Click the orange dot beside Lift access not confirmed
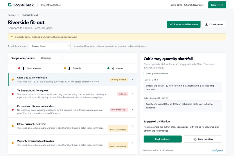The width and height of the screenshot is (234, 156). (x=13, y=126)
